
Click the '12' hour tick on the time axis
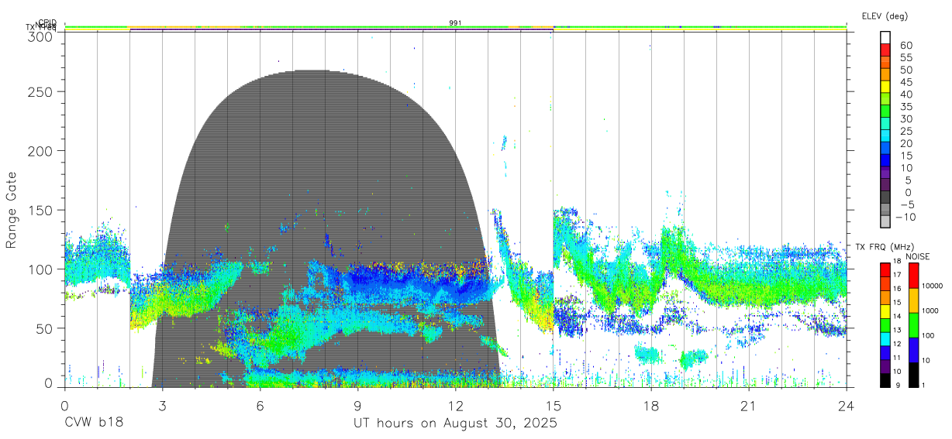click(x=455, y=406)
